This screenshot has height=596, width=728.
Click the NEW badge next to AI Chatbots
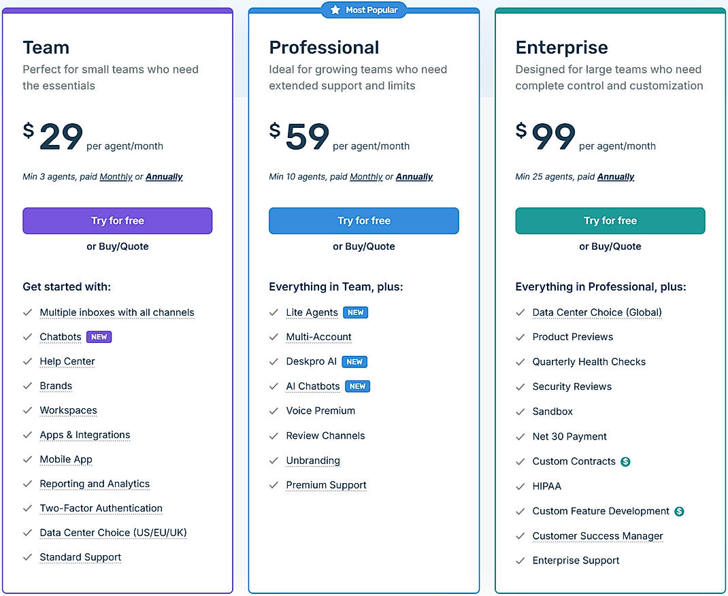coord(357,386)
